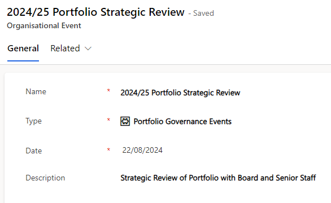The height and width of the screenshot is (203, 331).
Task: Click the Description field label
Action: click(x=45, y=178)
